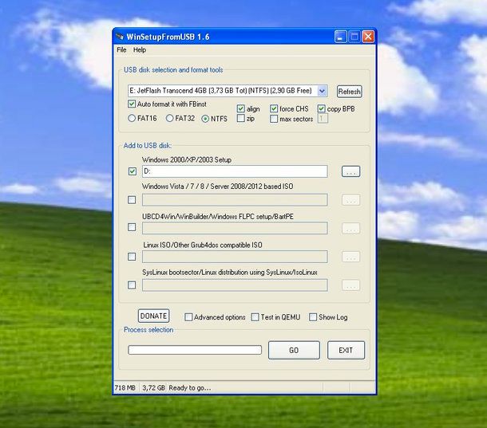This screenshot has height=428, width=487.
Task: Click the Linux ISO path field
Action: coord(235,257)
